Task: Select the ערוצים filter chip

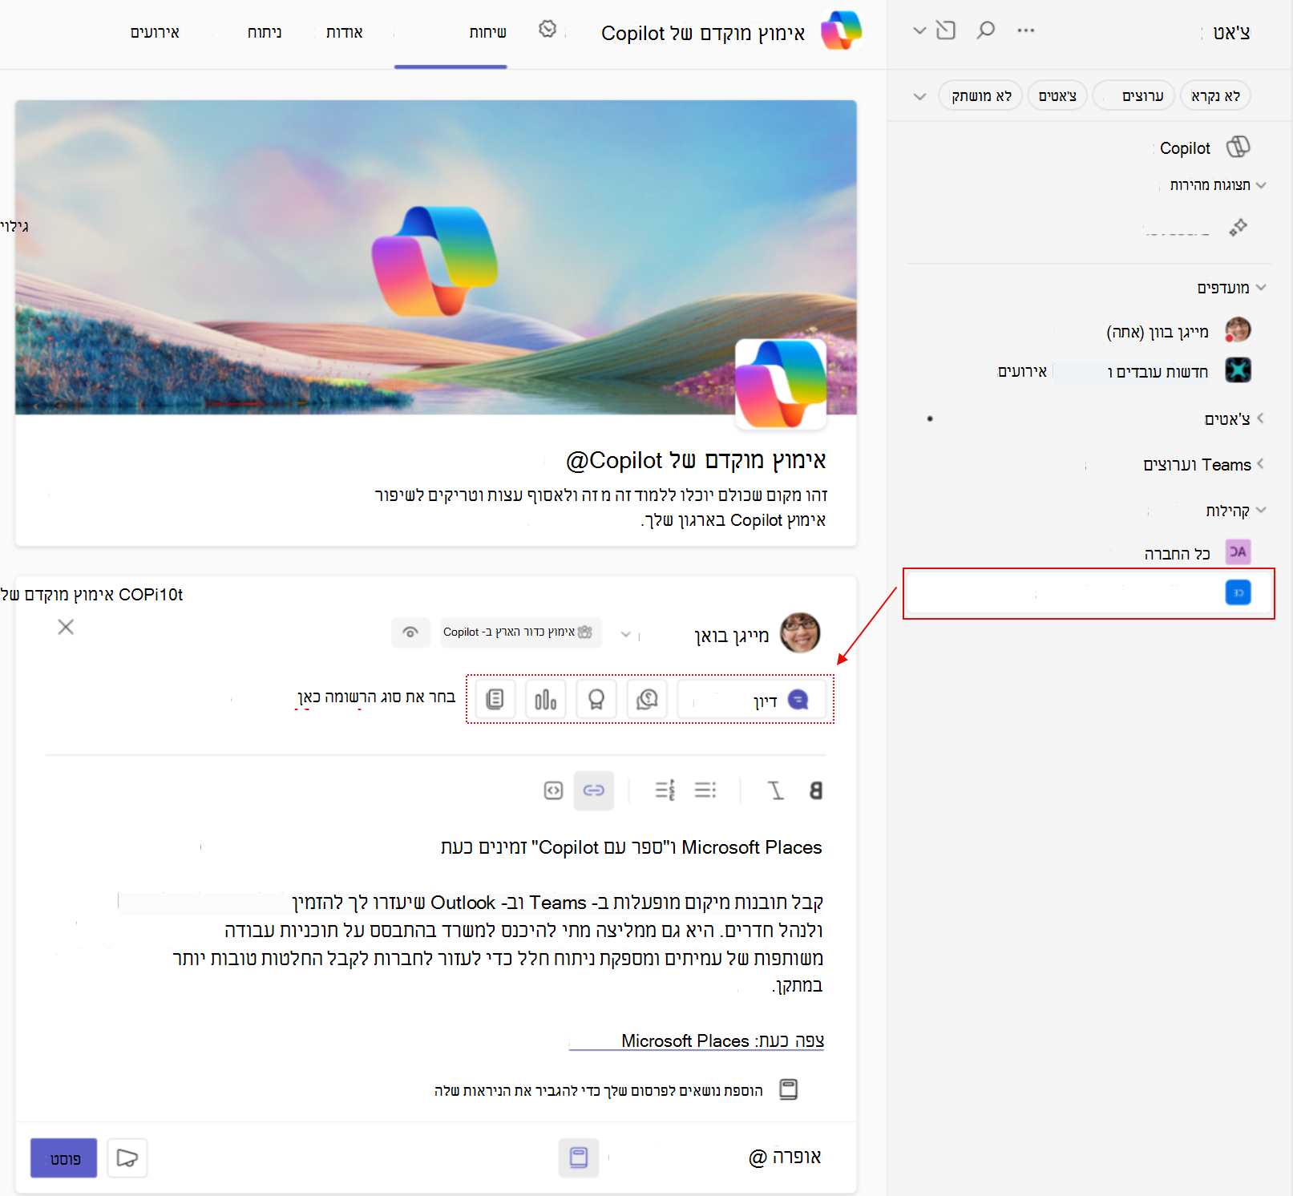Action: click(1133, 96)
